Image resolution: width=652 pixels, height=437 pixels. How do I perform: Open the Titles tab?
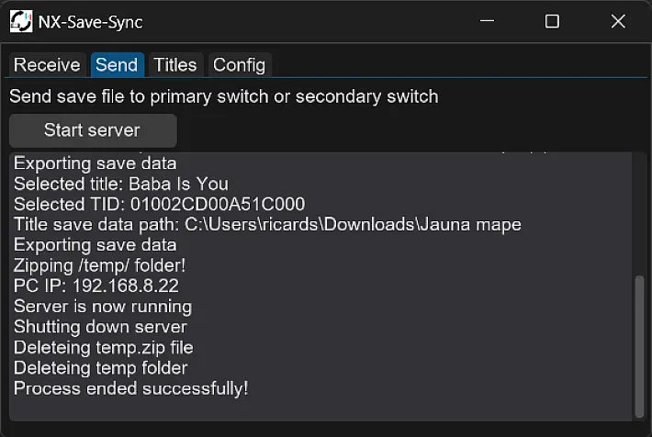coord(175,65)
